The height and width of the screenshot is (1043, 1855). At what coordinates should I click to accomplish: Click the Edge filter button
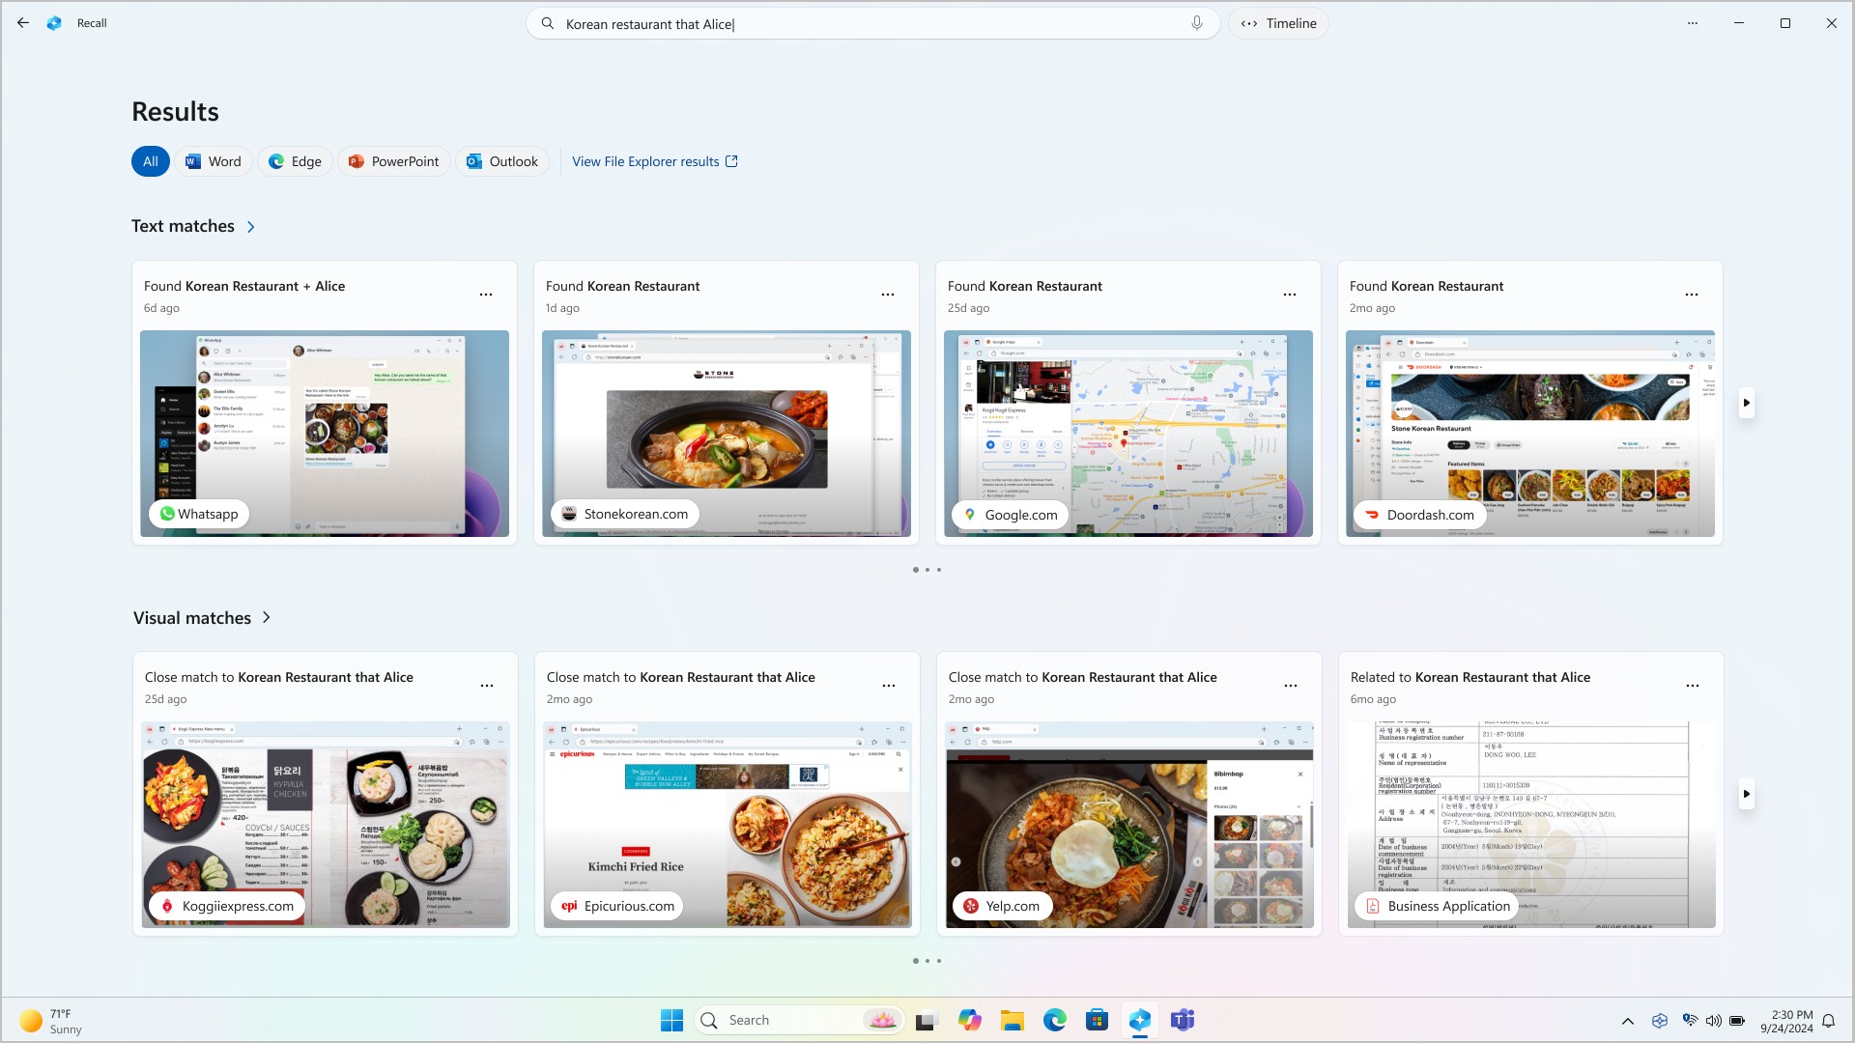click(x=293, y=160)
